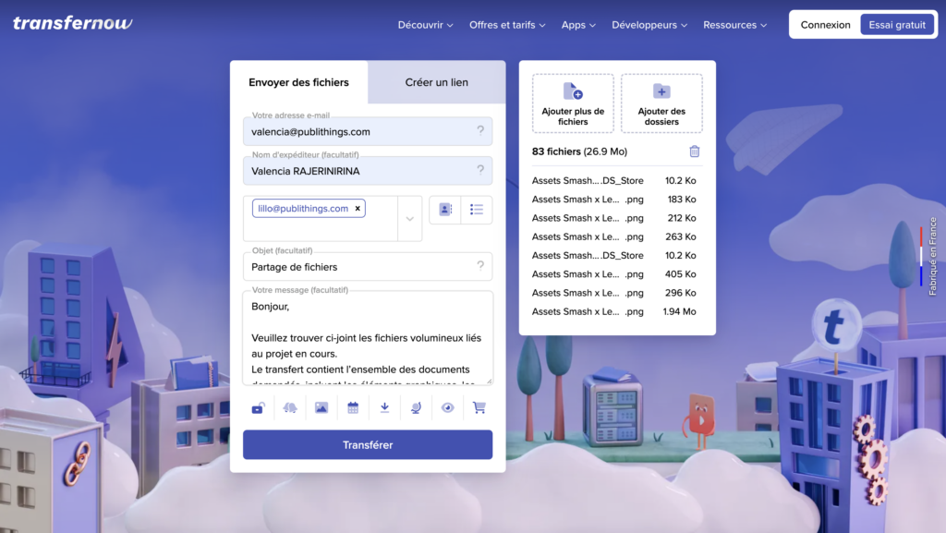Image resolution: width=946 pixels, height=533 pixels.
Task: Open the custom image option
Action: (x=321, y=408)
